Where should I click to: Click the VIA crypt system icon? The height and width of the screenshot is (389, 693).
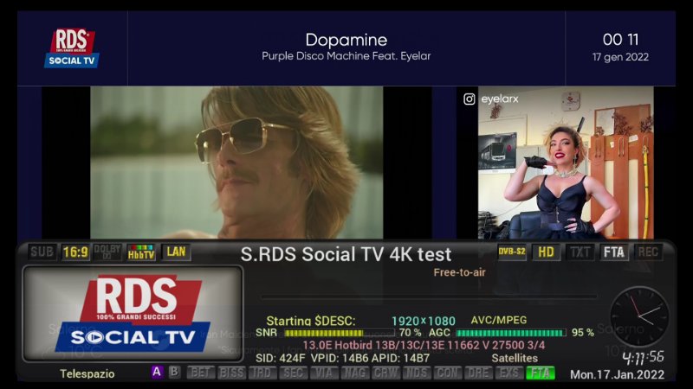pos(324,373)
